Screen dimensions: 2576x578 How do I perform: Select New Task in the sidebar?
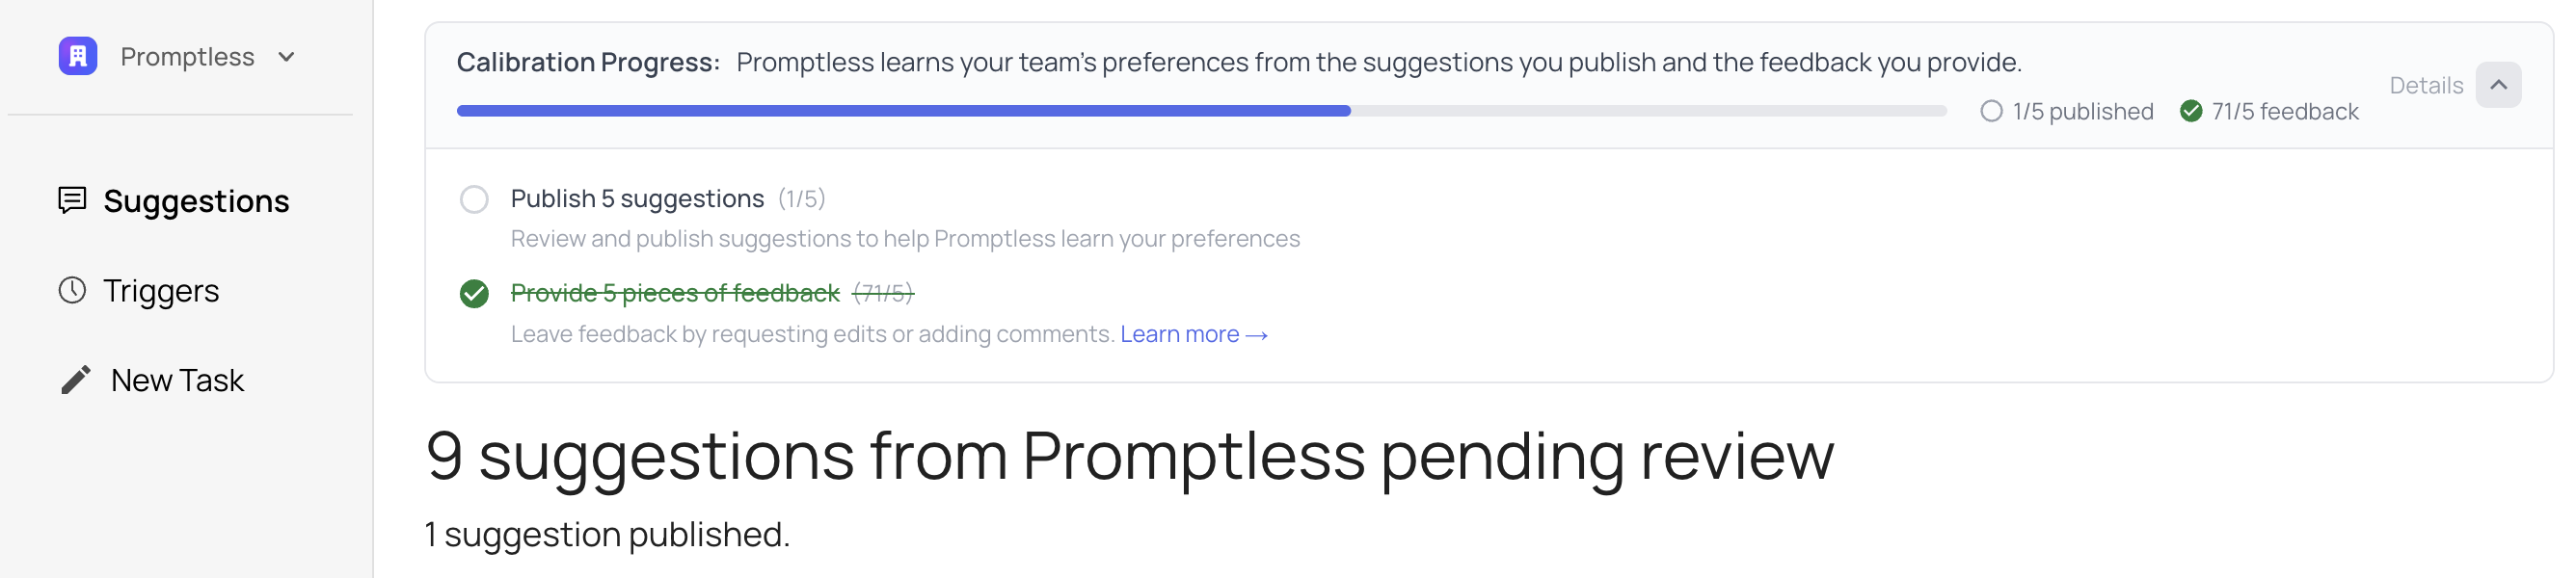[x=177, y=381]
